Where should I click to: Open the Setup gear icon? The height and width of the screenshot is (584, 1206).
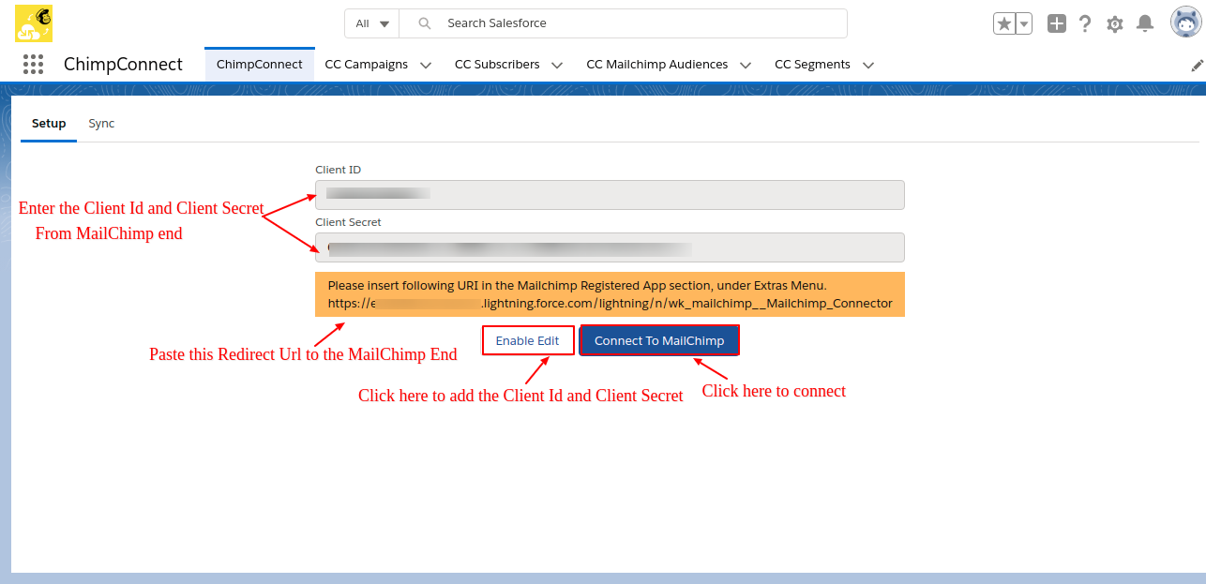coord(1114,24)
